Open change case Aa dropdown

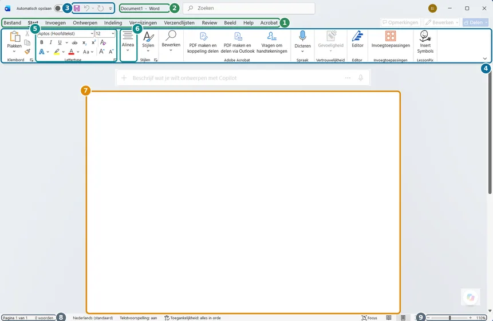(x=88, y=52)
